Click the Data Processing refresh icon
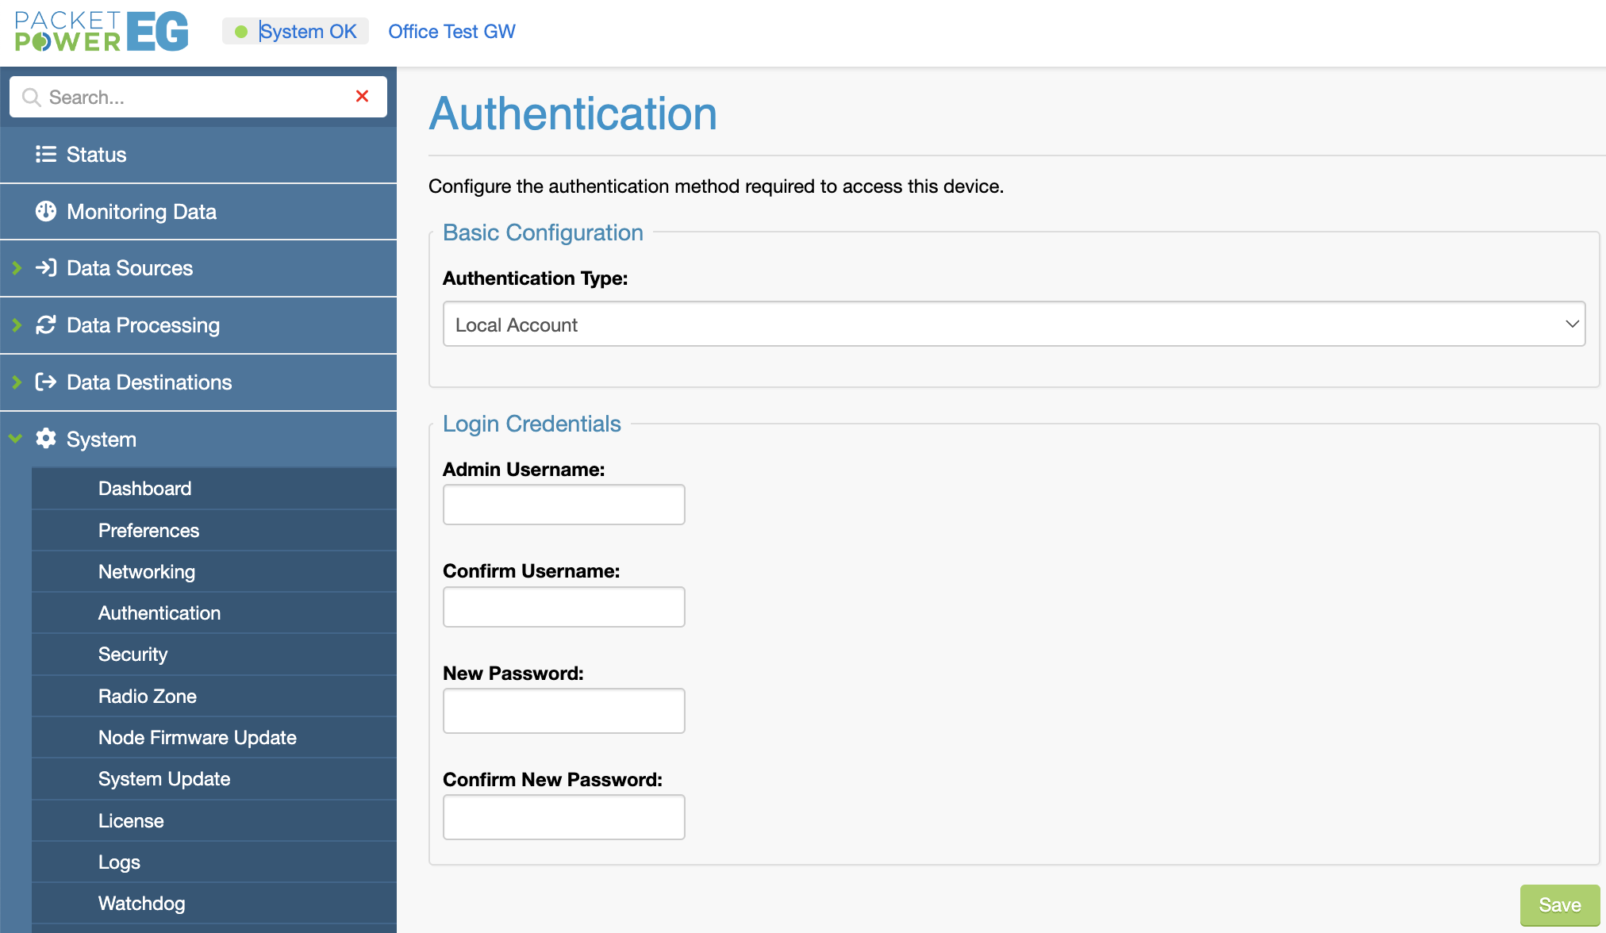Screen dimensions: 1606x933 (46, 325)
